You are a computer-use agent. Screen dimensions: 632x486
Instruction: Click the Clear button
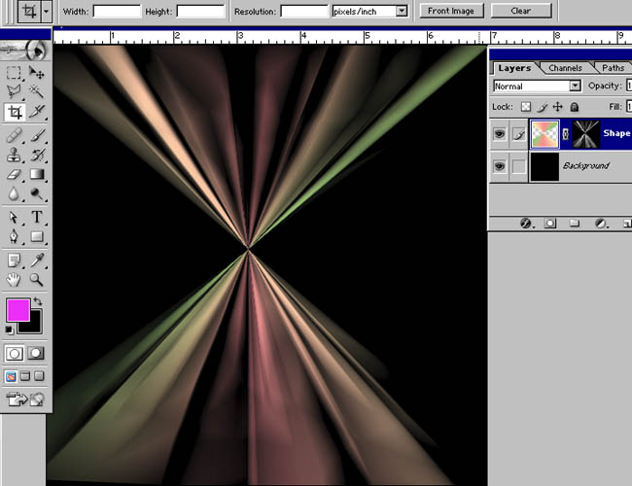pos(521,11)
